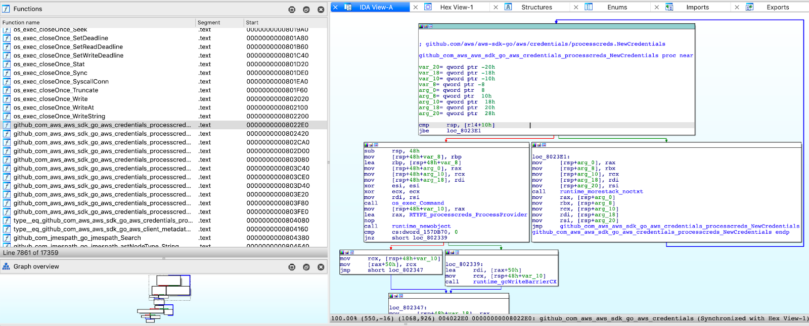Click the color icon on NewCredentials node header
Screen dimensions: 809x326
point(421,26)
